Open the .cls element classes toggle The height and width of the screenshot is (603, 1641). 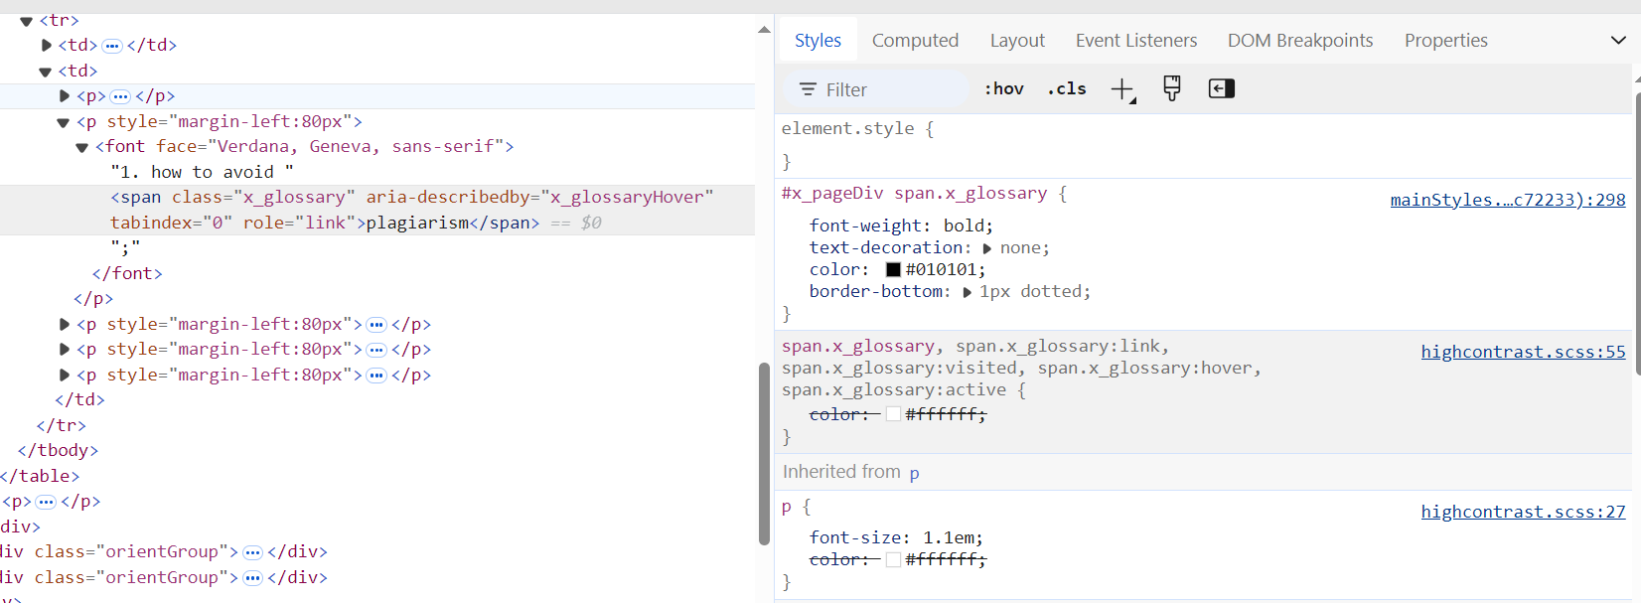click(x=1067, y=88)
